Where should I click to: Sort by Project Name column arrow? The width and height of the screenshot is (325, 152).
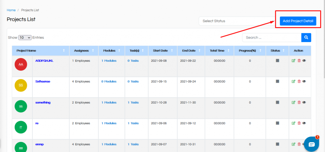pos(64,51)
